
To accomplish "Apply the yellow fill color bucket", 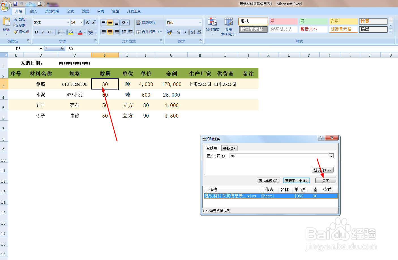I will [71, 32].
